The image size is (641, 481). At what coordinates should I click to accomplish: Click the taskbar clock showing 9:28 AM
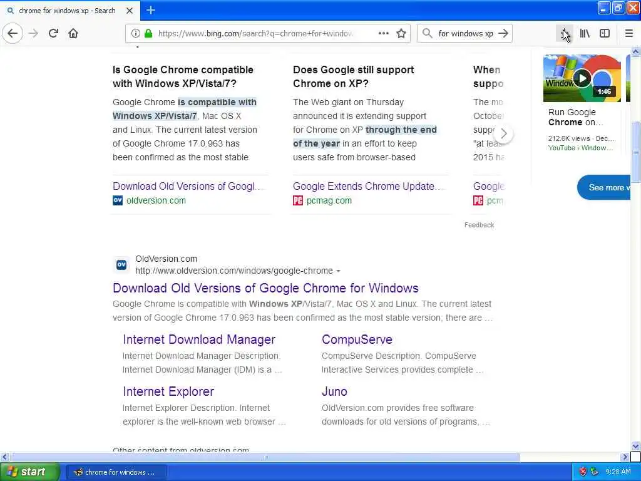tap(618, 472)
